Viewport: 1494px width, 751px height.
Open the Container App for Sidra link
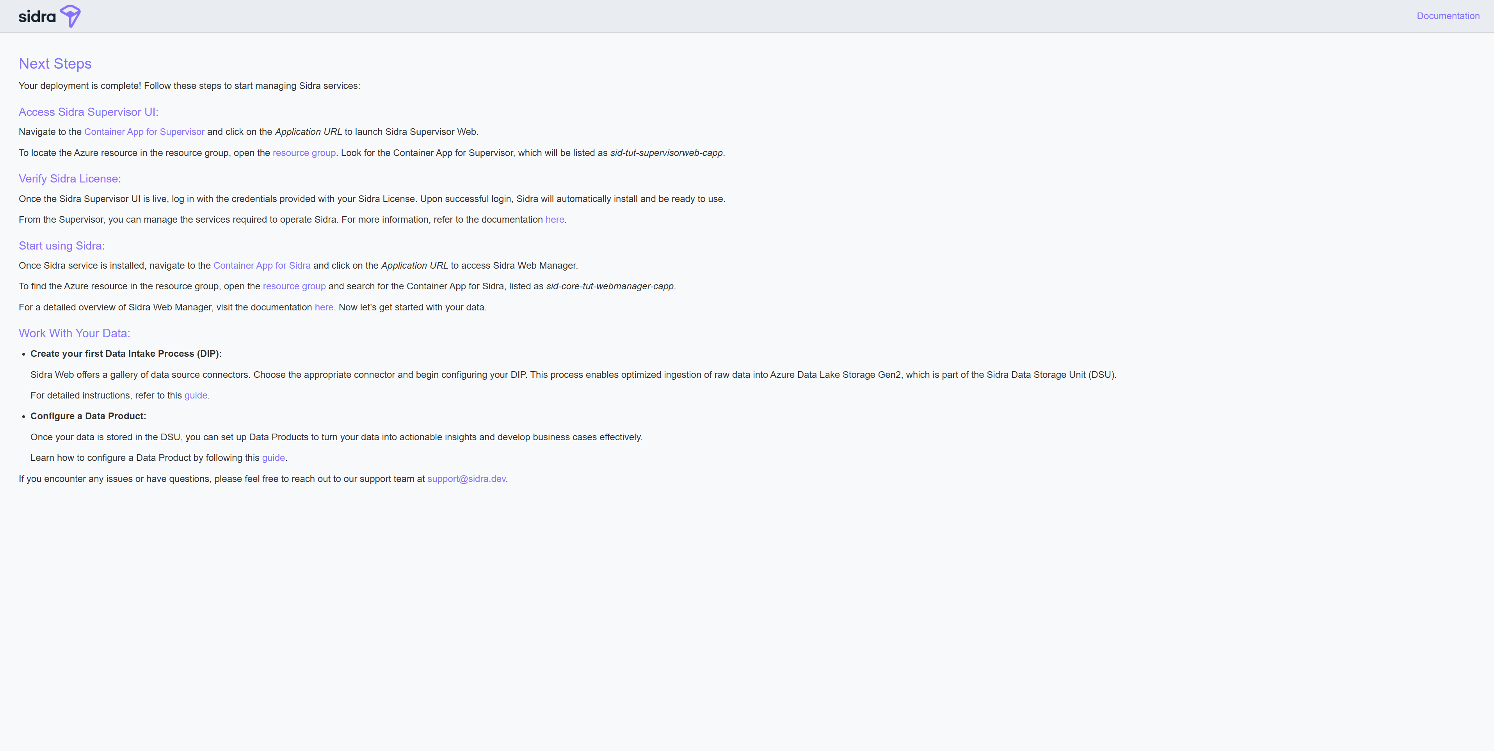261,266
